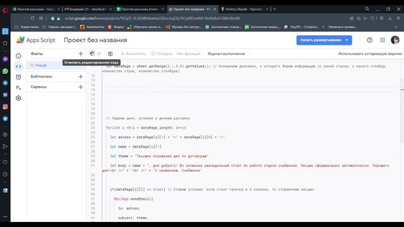Switch to Простая рассылка - Goo… tab
This screenshot has width=404, height=227.
click(x=36, y=9)
